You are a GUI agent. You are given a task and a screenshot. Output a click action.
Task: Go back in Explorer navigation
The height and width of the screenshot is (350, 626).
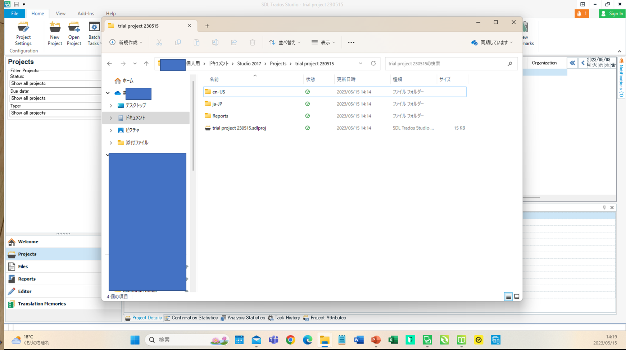pyautogui.click(x=109, y=64)
